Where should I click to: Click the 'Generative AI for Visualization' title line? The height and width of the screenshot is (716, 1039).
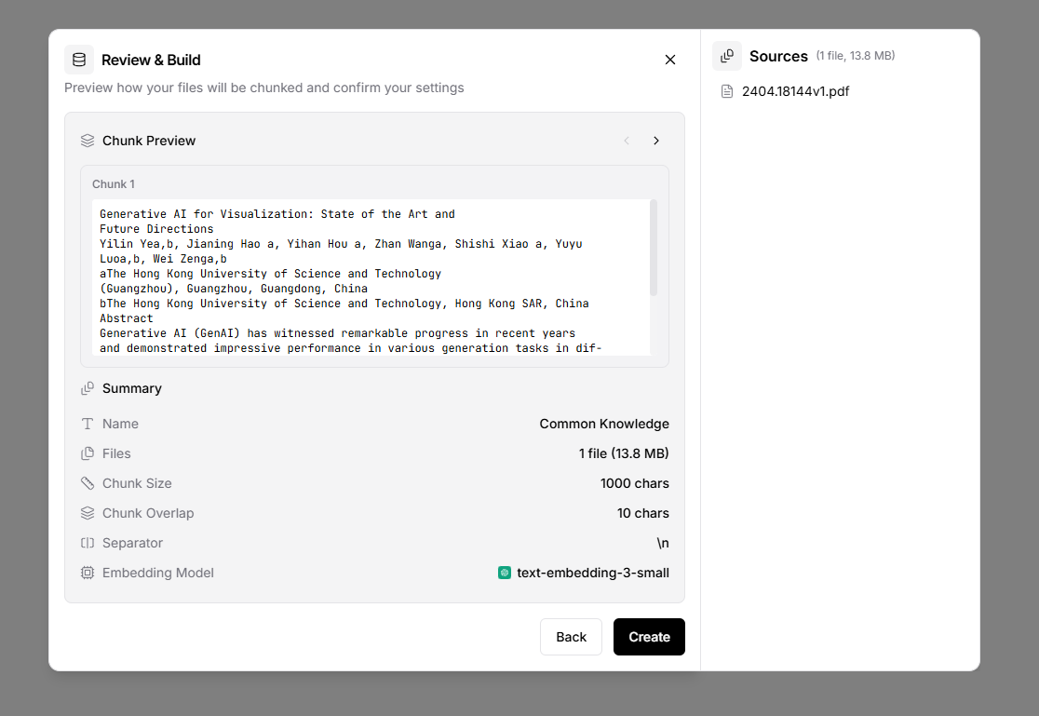pyautogui.click(x=277, y=214)
